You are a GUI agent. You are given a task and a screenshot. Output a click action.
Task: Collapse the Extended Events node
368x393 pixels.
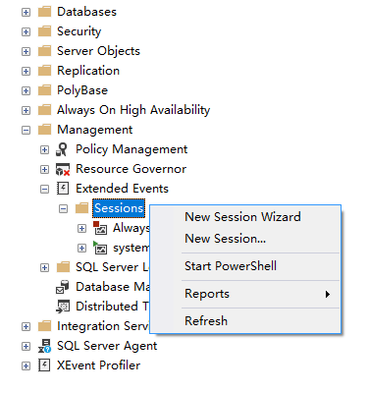[x=44, y=189]
